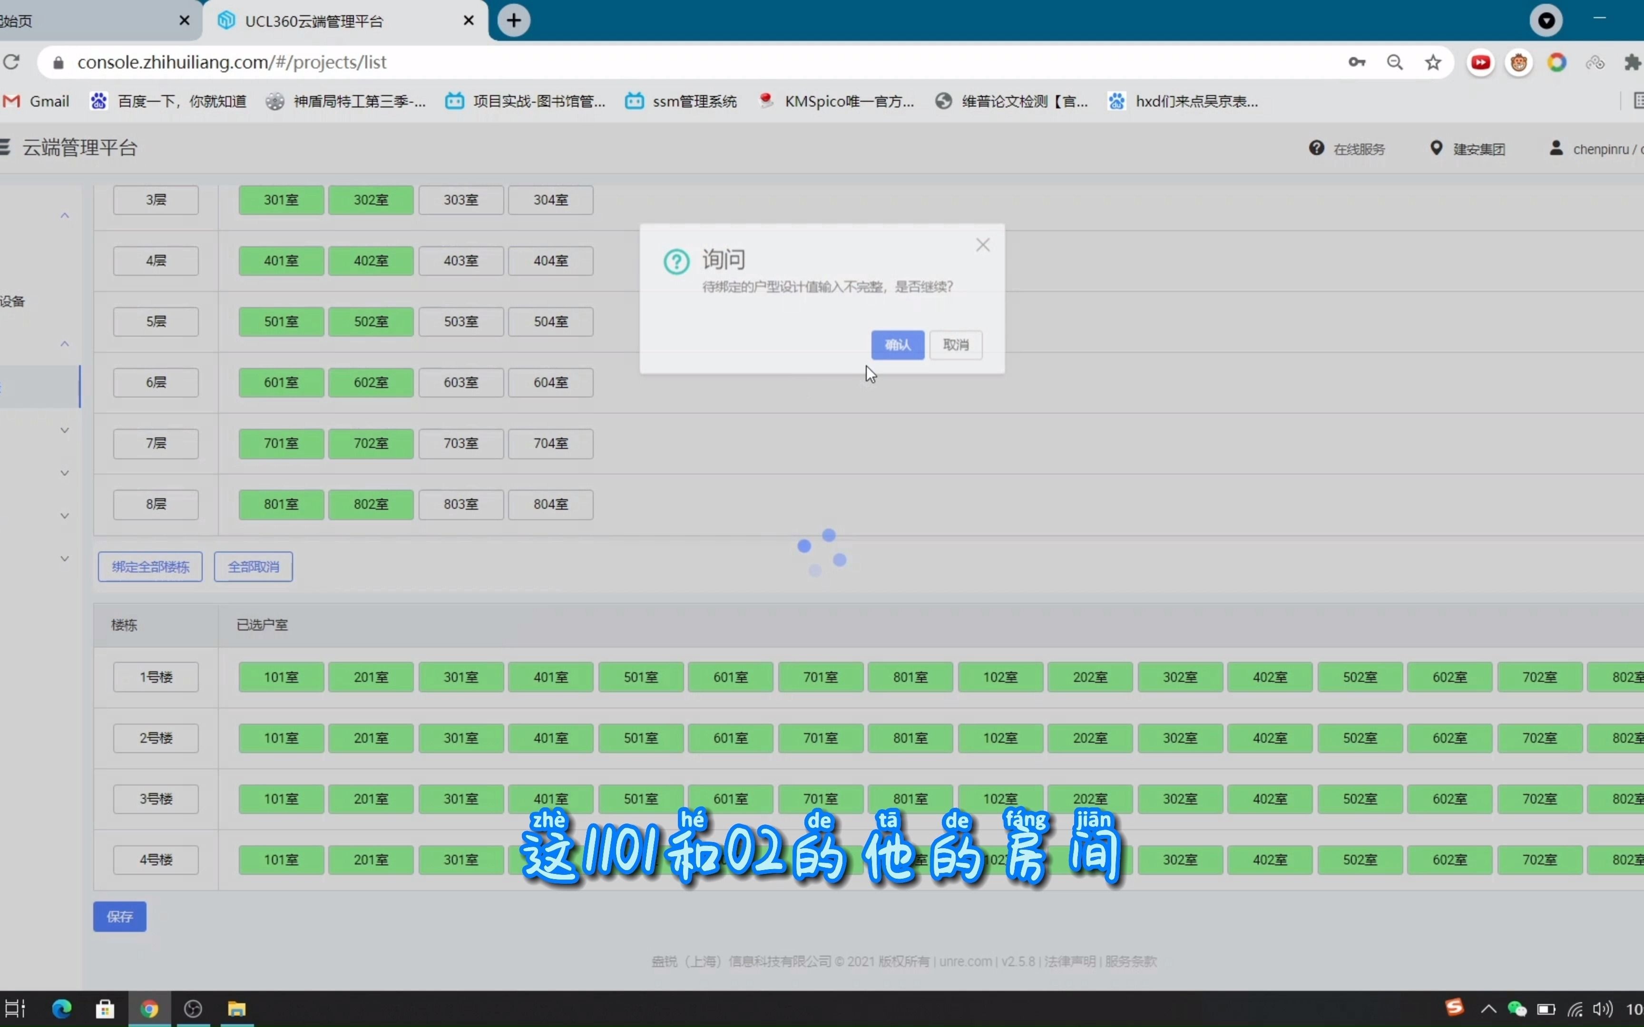The image size is (1644, 1027).
Task: Select the 5层 floor button
Action: click(x=156, y=321)
